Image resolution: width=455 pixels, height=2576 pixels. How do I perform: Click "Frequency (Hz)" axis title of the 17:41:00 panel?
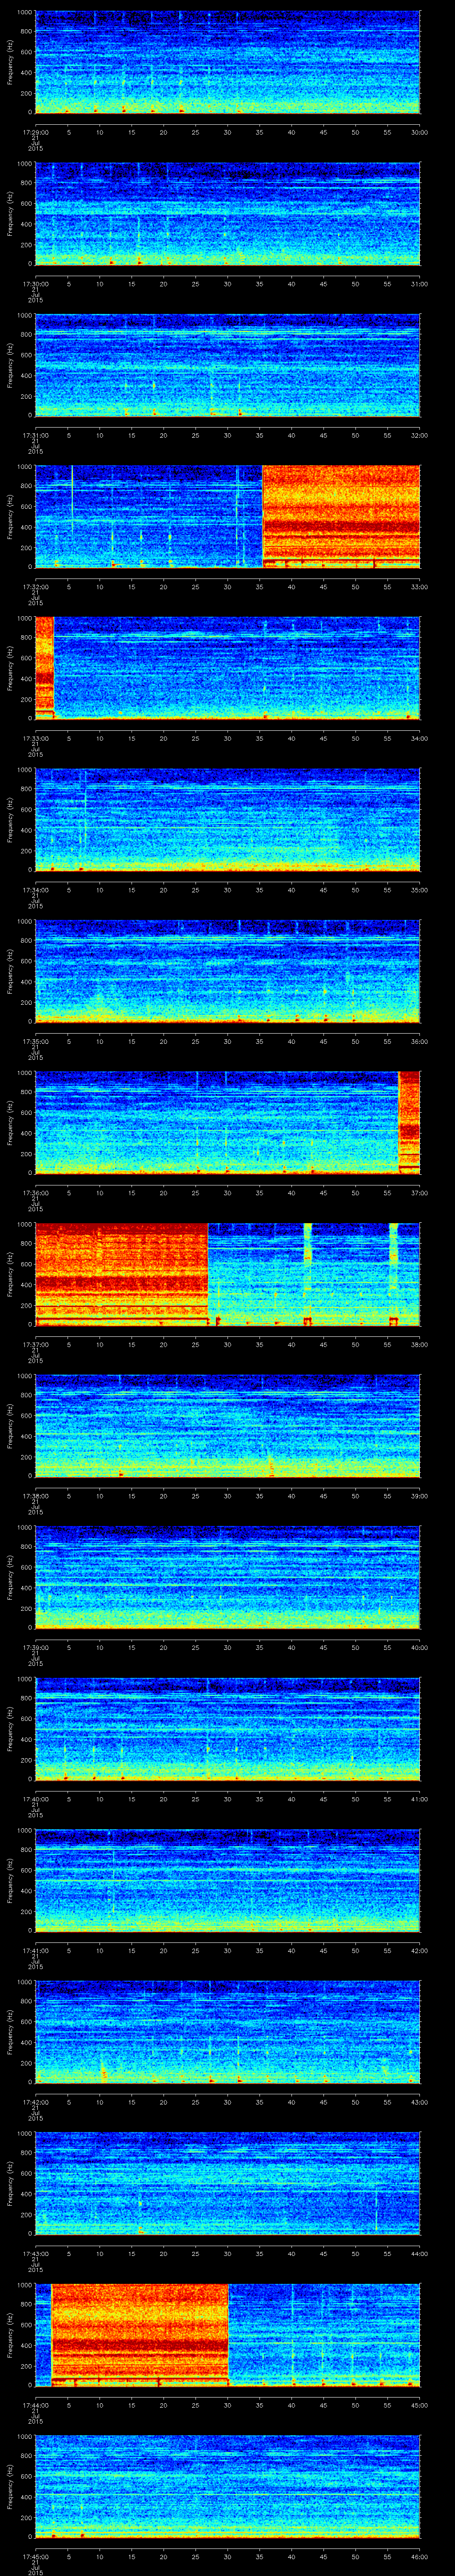pyautogui.click(x=10, y=1880)
